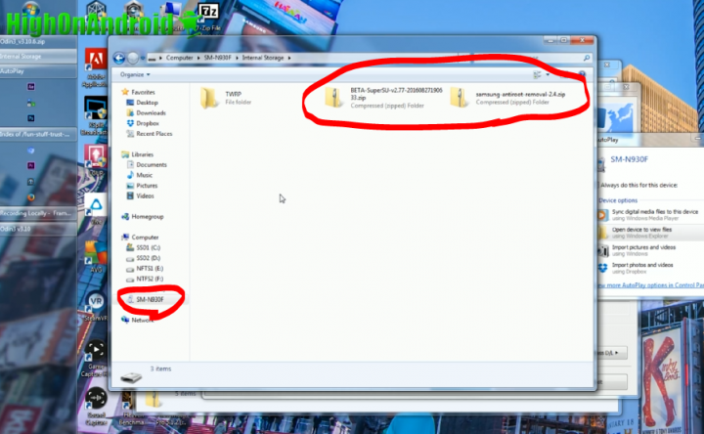
Task: Click the Explorer forward arrow button
Action: click(133, 58)
